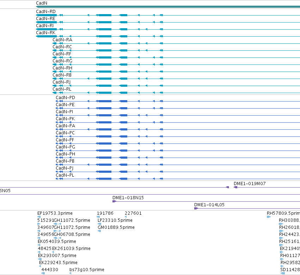Open EST EP19753.3prime
Screen dimensions: 300x275
click(x=55, y=213)
